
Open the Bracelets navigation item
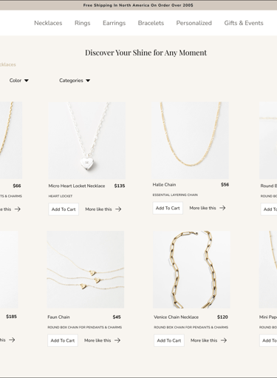tap(151, 23)
